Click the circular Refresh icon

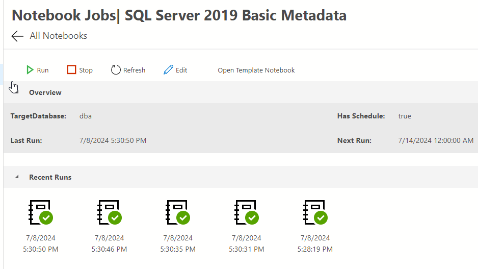tap(116, 70)
